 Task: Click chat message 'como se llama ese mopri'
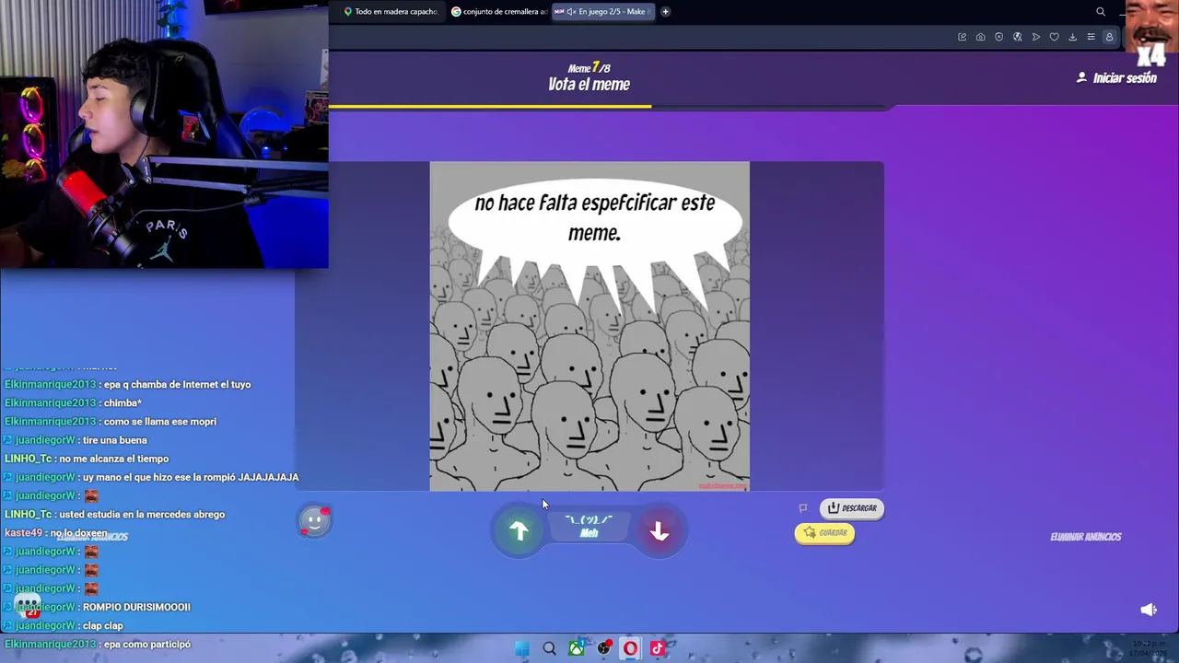click(160, 422)
